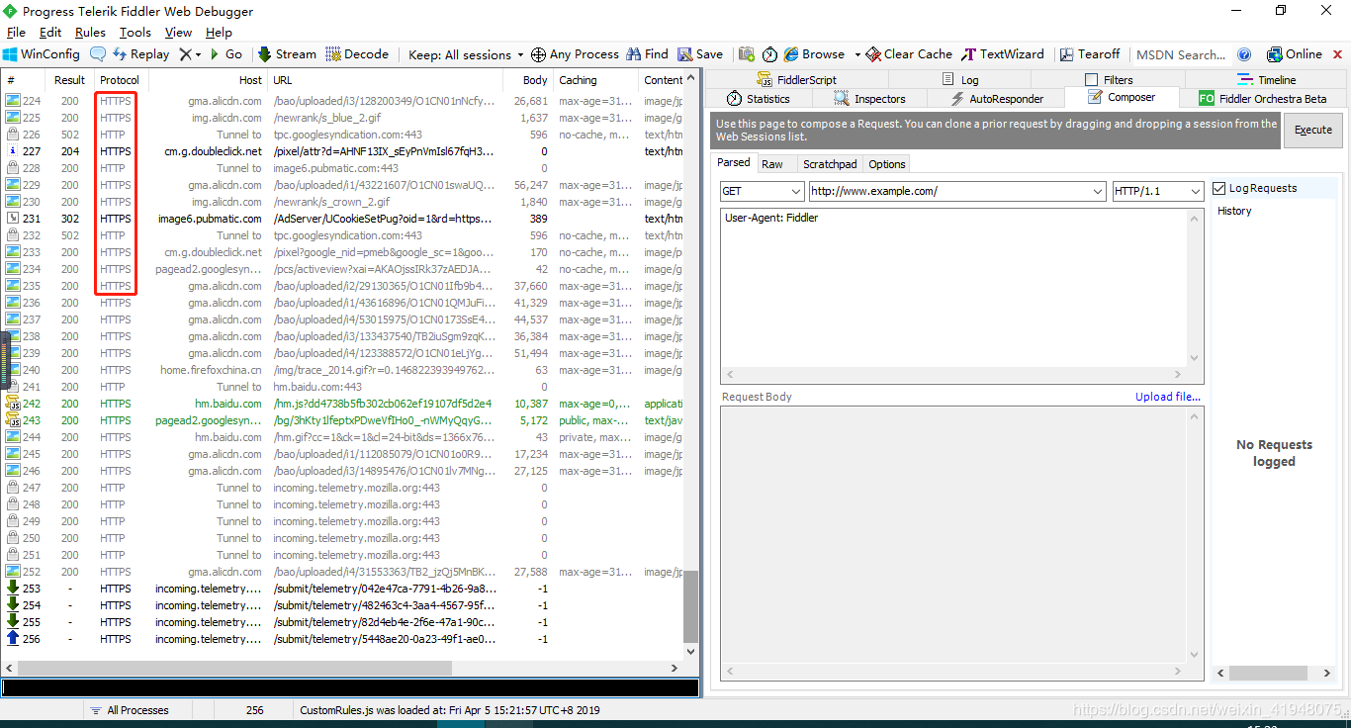Click the QuickExec black command box
1351x728 pixels.
(350, 687)
